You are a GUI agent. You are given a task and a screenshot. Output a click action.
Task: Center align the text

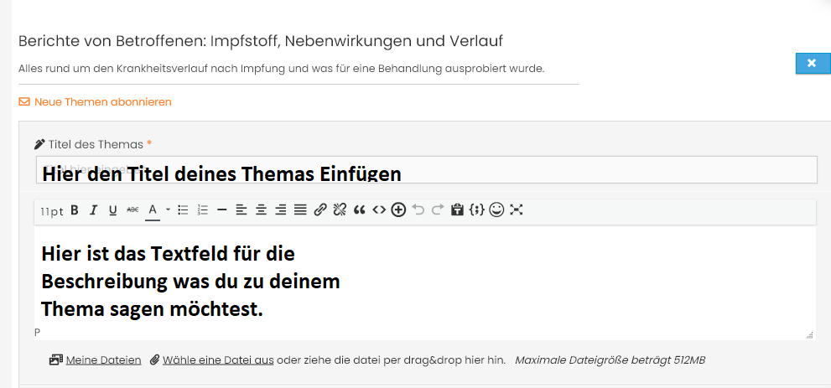tap(261, 210)
